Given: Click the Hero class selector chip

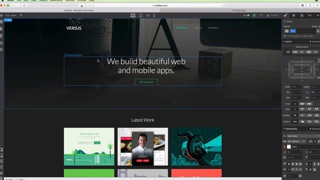Looking at the screenshot, I should 293,31.
